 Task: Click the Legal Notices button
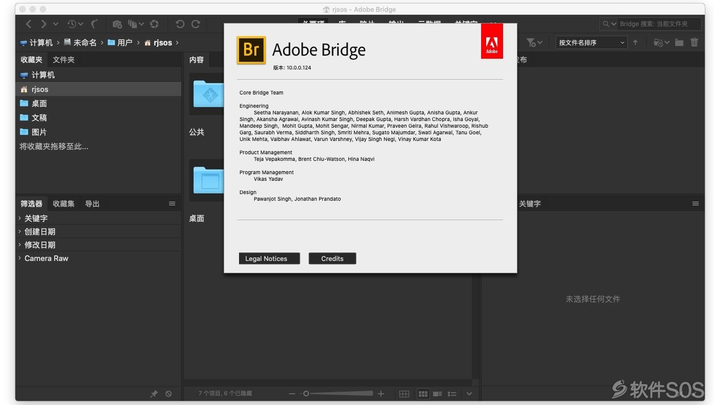point(269,258)
